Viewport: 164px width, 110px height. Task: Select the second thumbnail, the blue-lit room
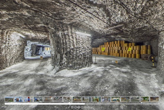(19, 99)
